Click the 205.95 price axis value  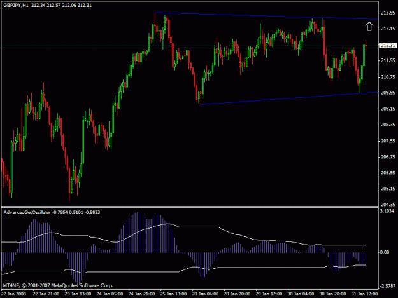point(388,173)
